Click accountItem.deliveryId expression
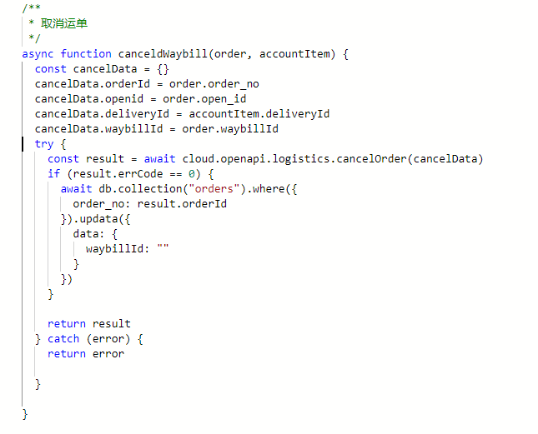Screen dimensions: 538x434 coord(259,114)
